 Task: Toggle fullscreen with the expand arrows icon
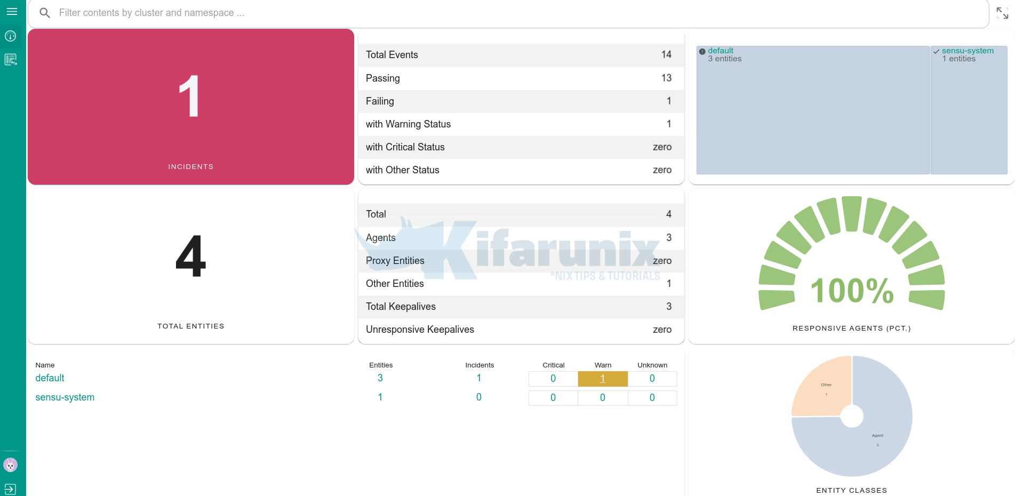pyautogui.click(x=1002, y=13)
